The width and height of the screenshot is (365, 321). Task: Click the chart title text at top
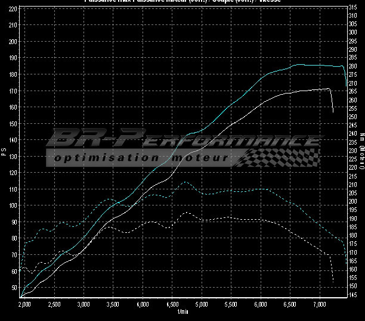point(182,2)
